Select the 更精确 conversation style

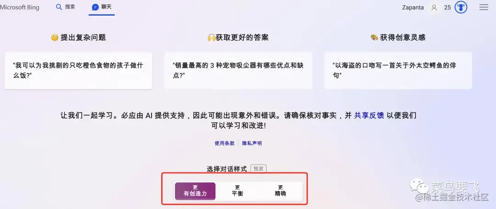tap(281, 191)
